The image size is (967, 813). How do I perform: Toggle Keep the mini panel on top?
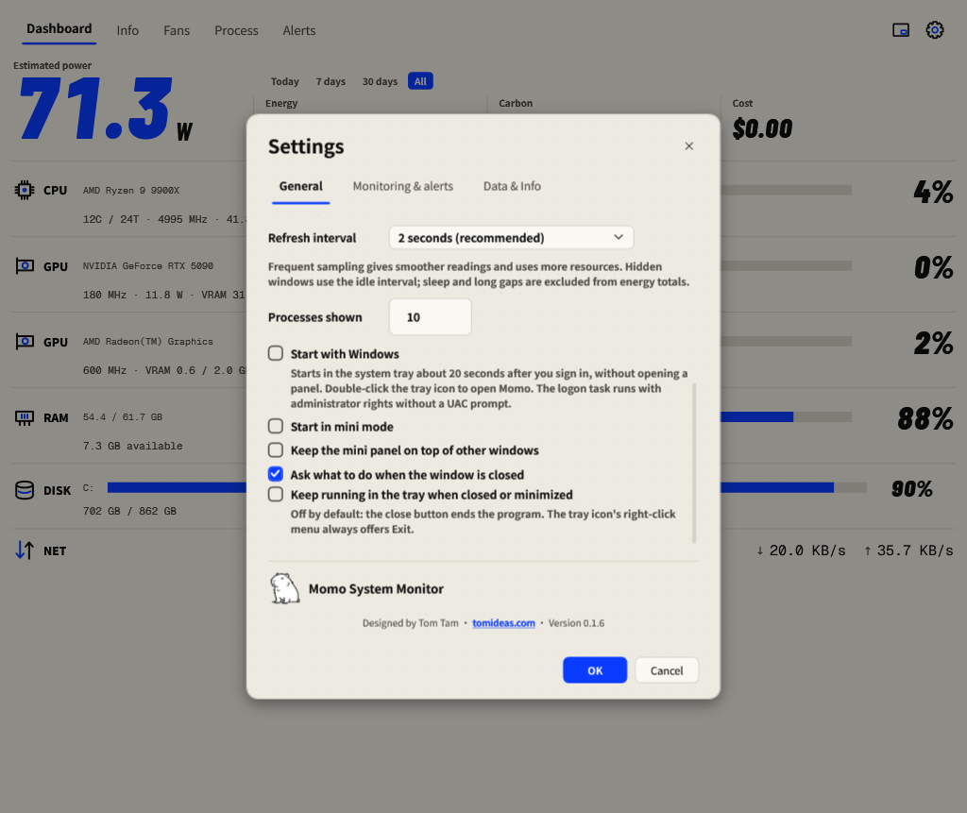(276, 449)
